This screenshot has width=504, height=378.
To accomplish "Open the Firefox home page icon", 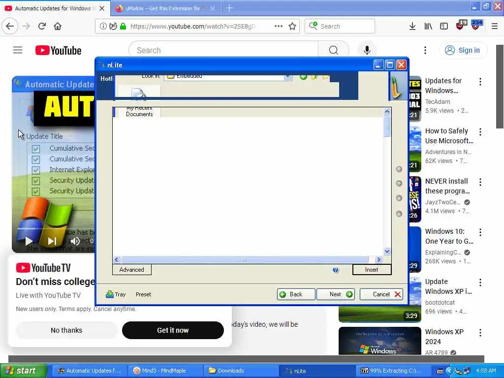I will coord(58,26).
